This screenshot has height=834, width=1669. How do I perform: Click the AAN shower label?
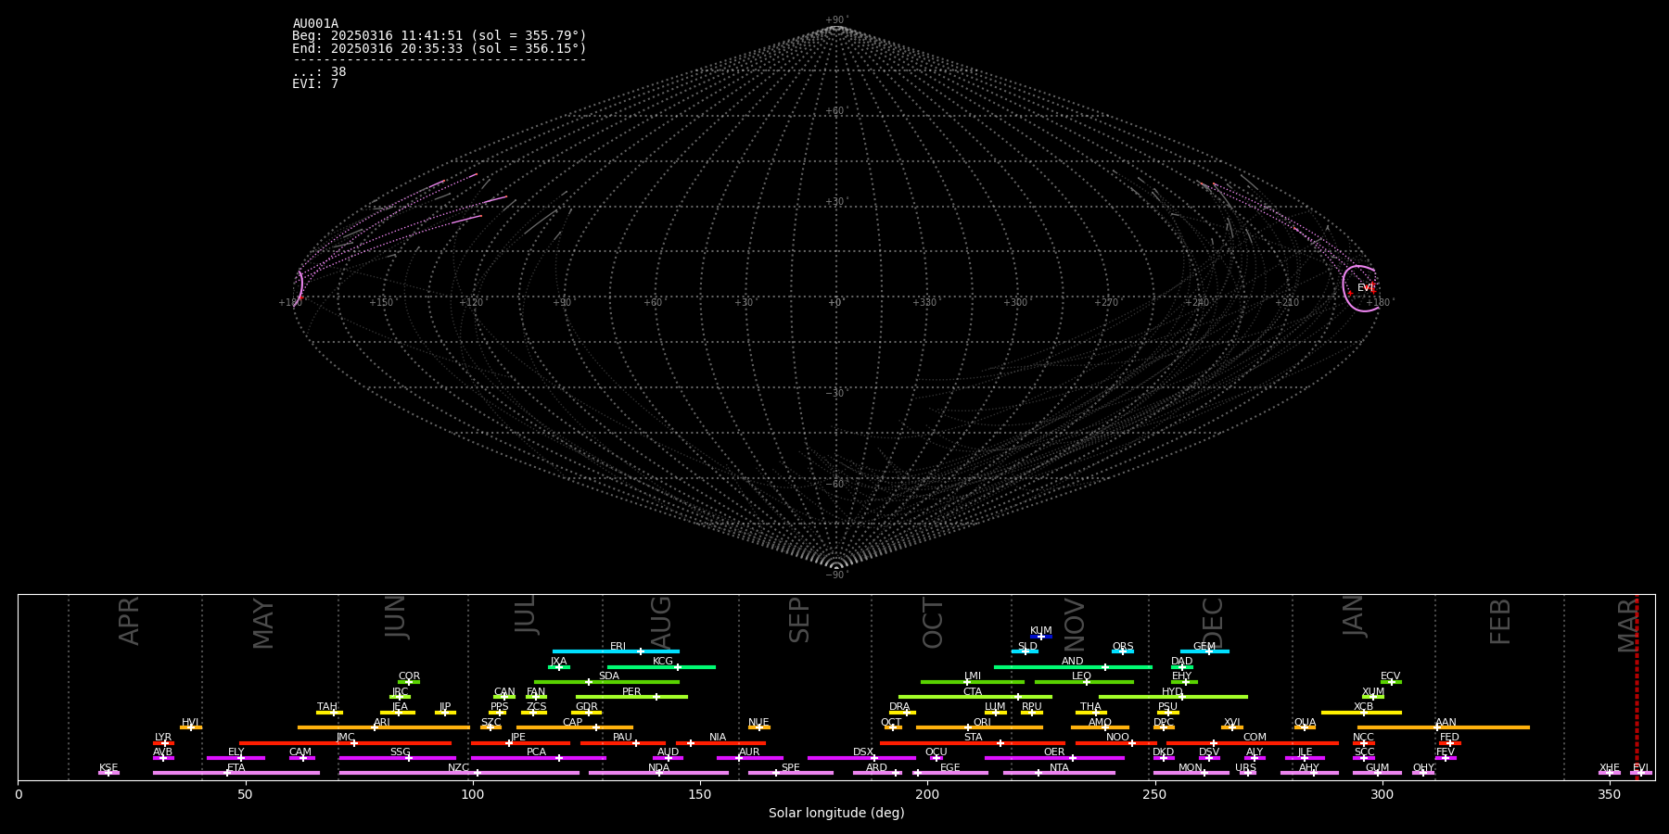click(1446, 723)
